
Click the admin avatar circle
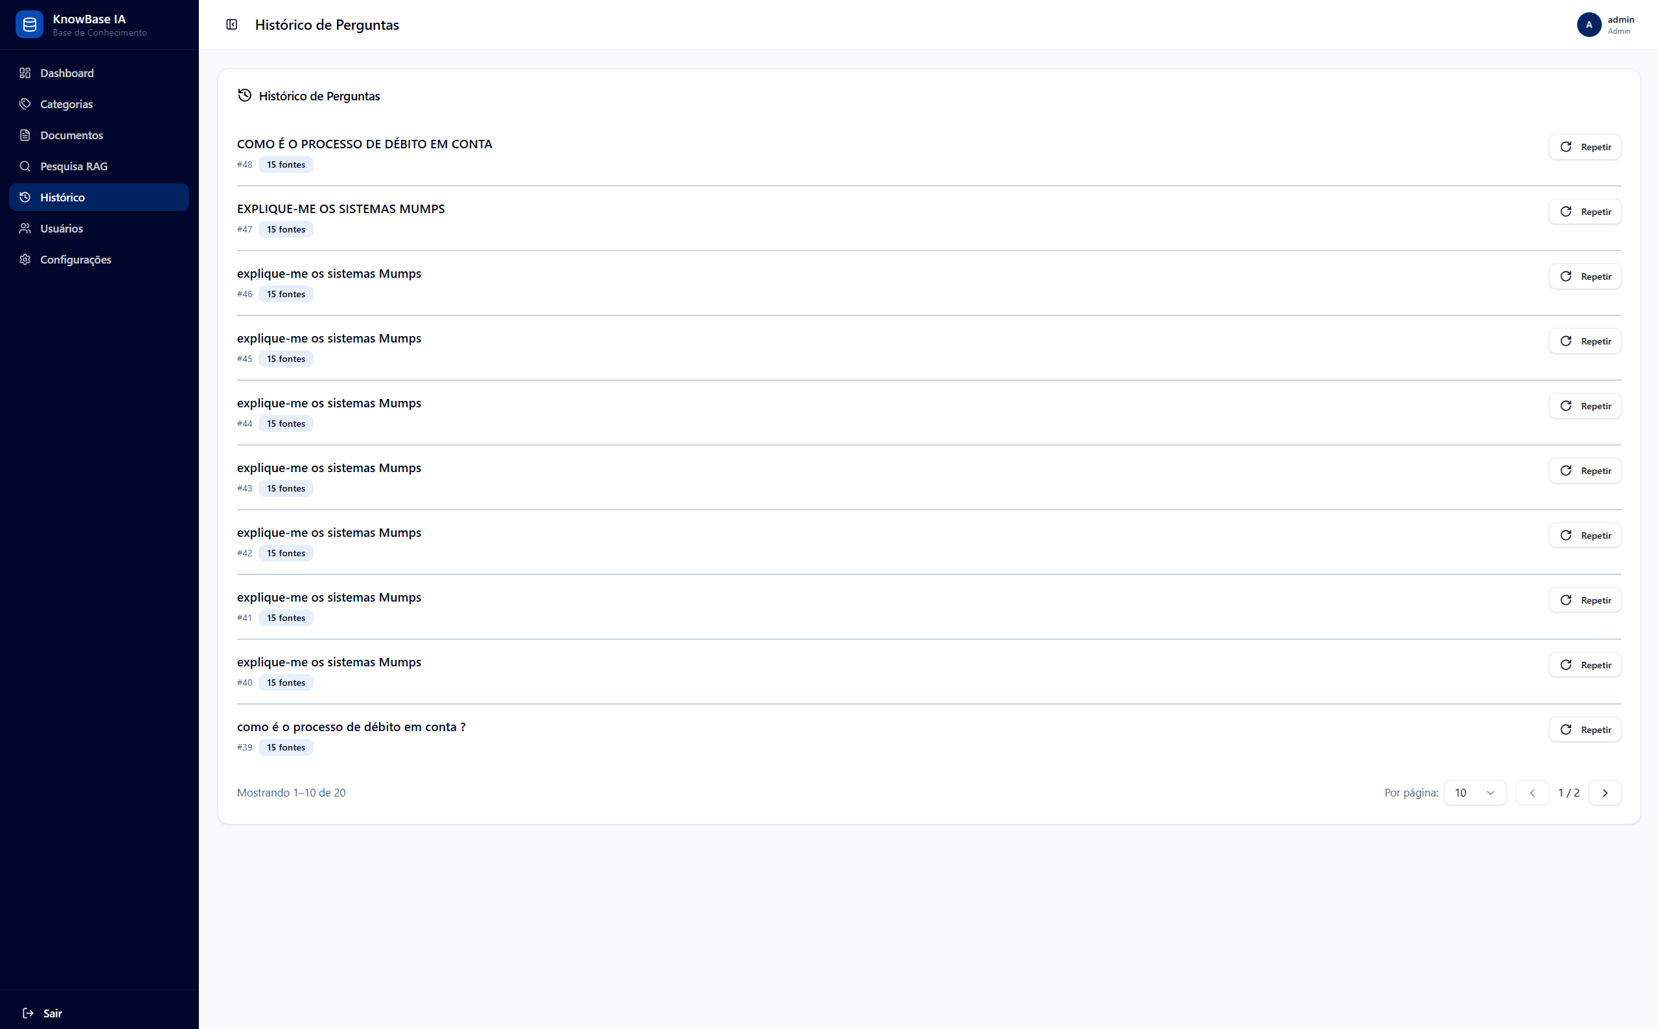[1589, 25]
